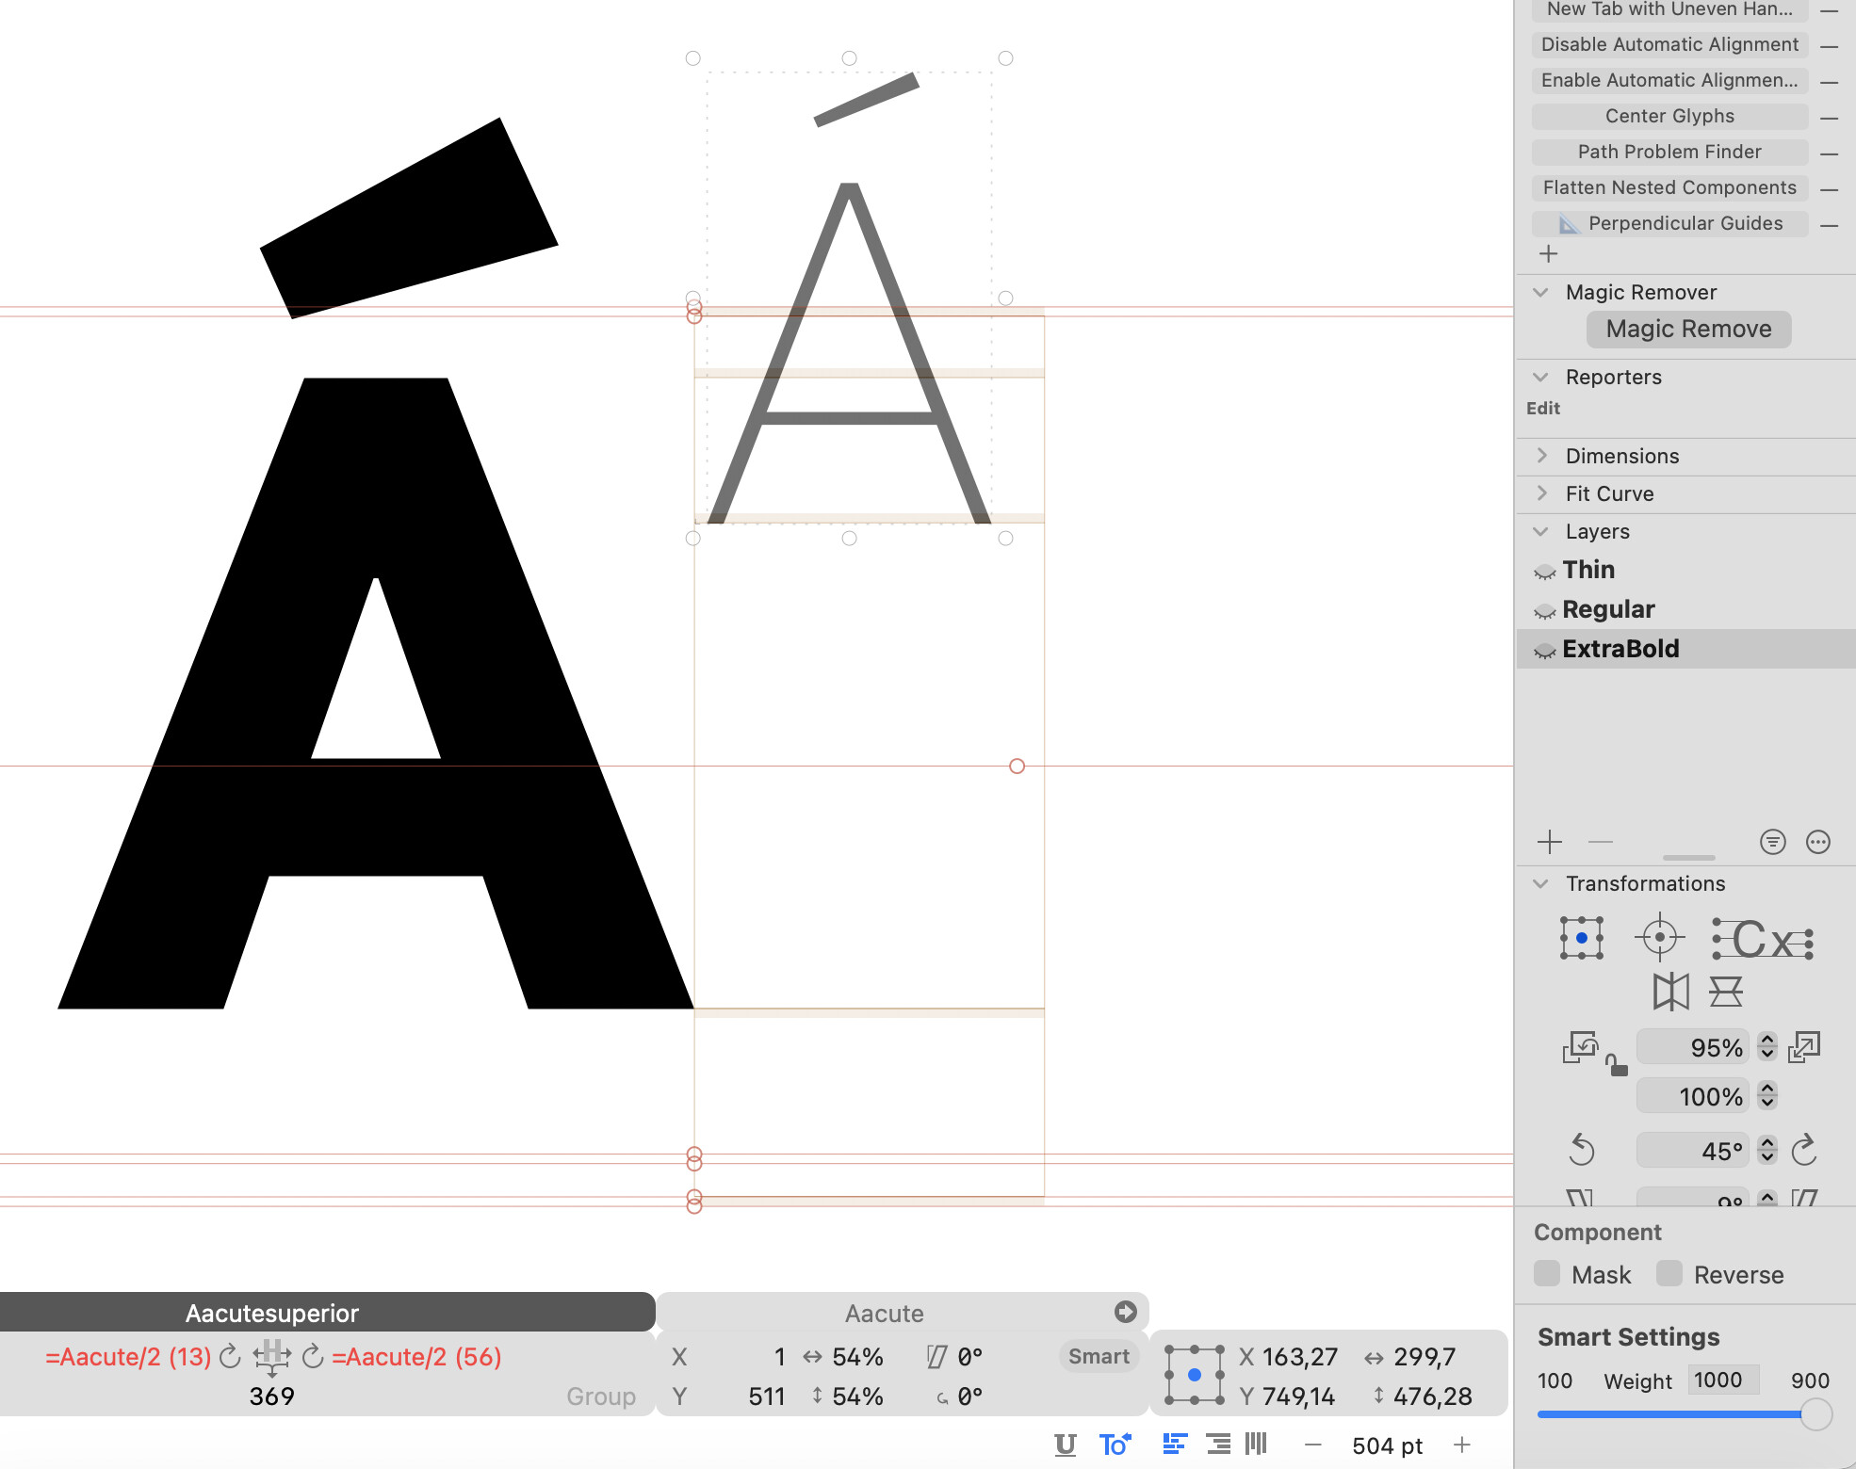Toggle the scale proportions lock icon
This screenshot has height=1469, width=1856.
point(1616,1066)
